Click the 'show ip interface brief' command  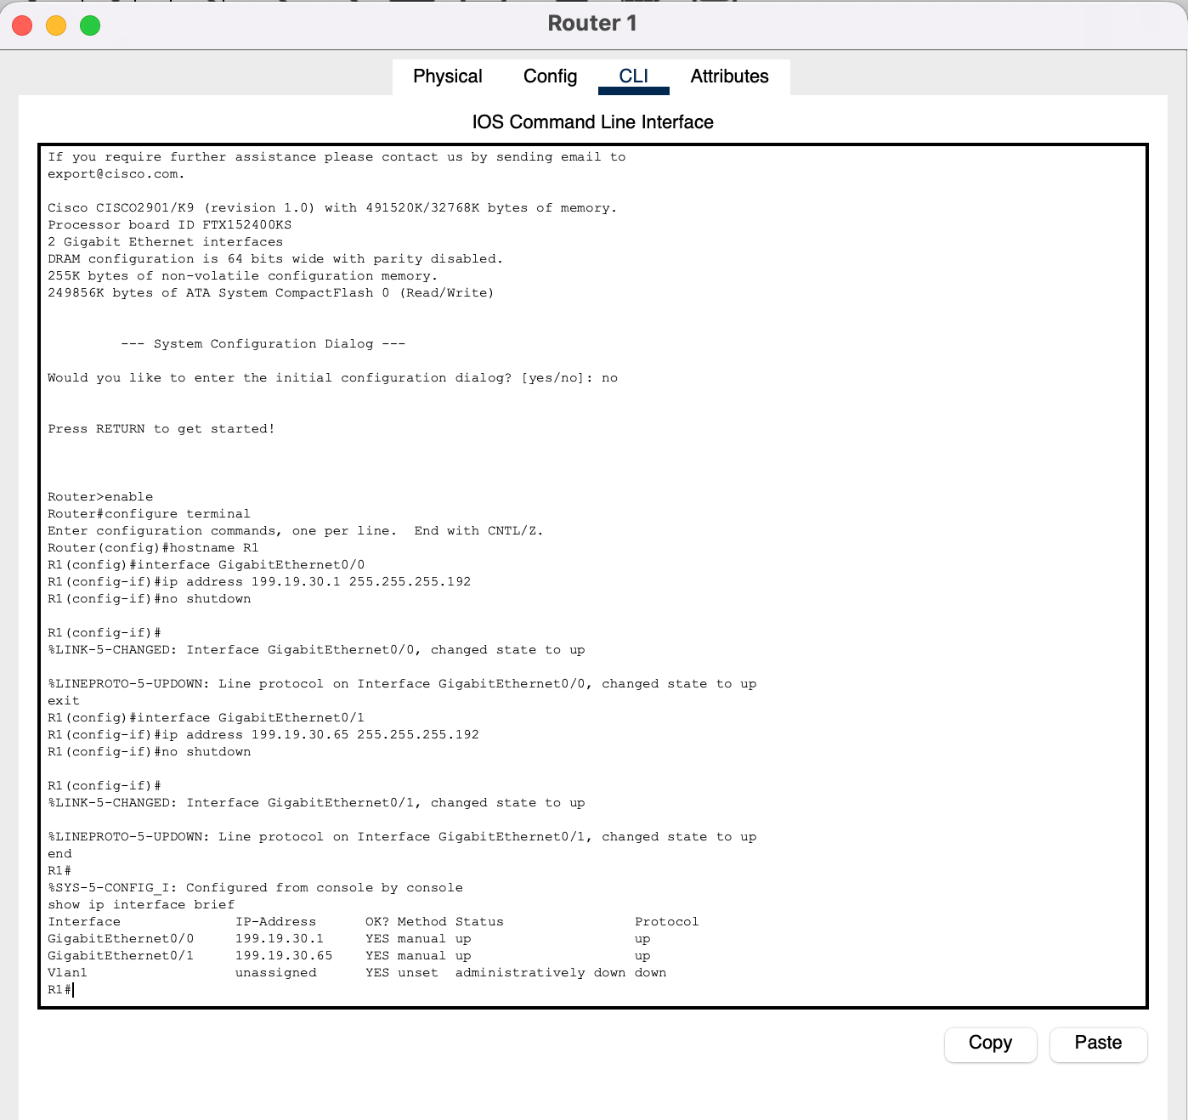tap(141, 905)
